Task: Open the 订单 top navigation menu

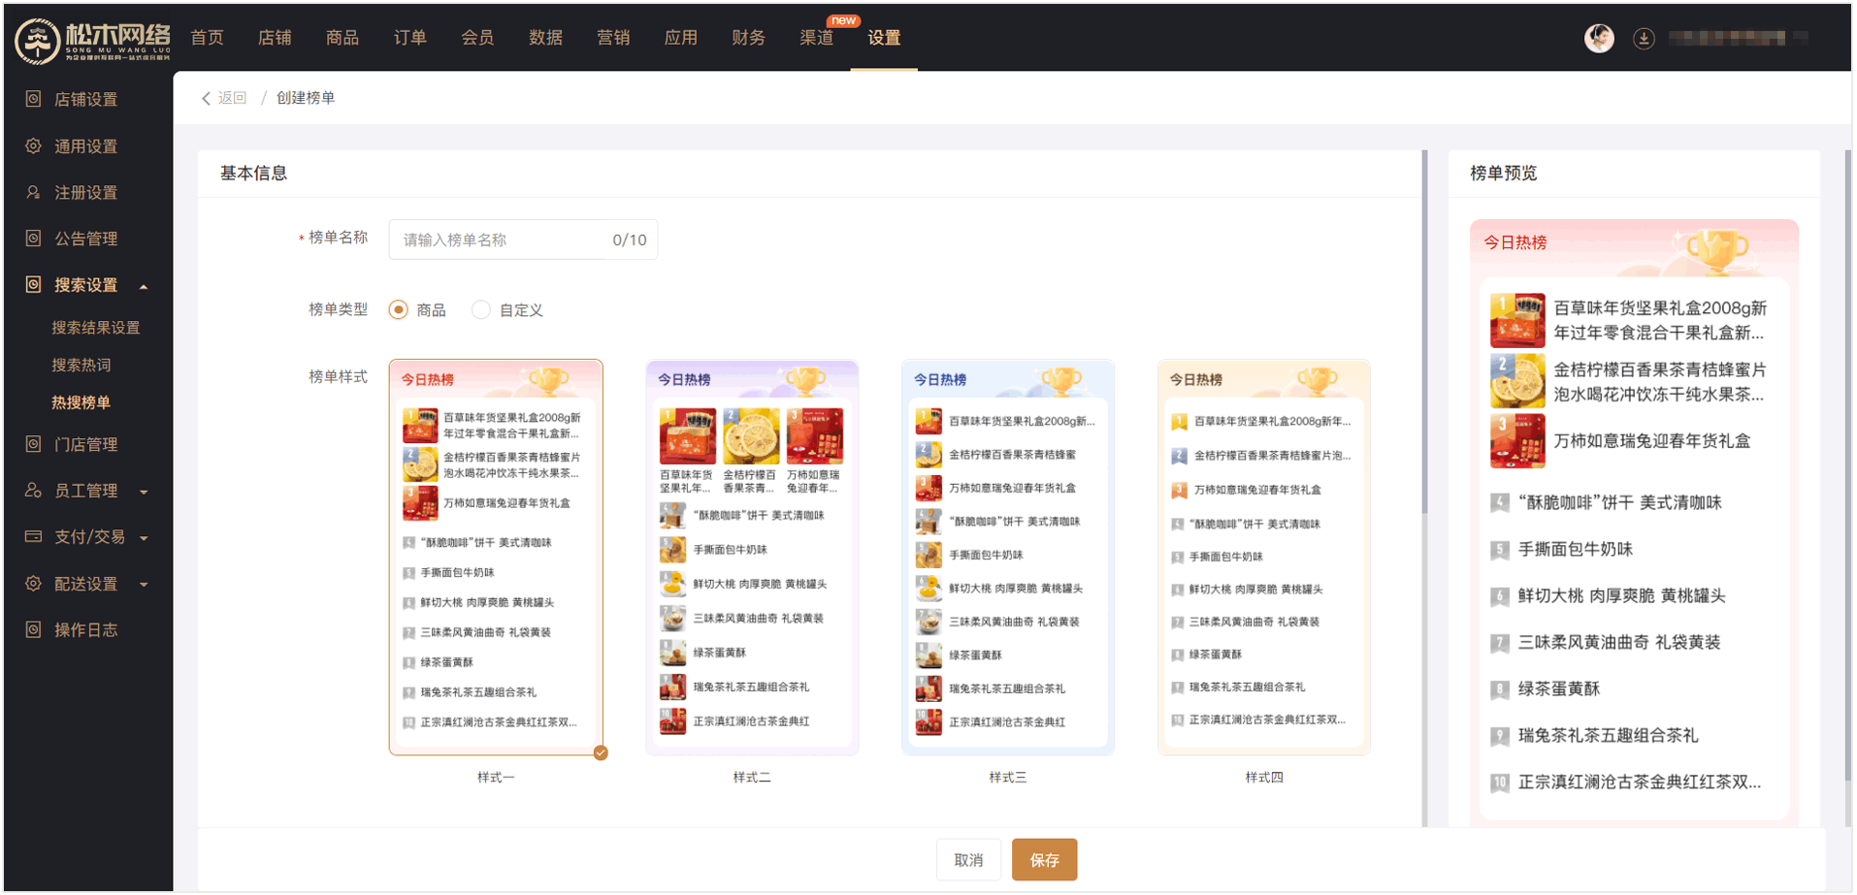Action: 409,38
